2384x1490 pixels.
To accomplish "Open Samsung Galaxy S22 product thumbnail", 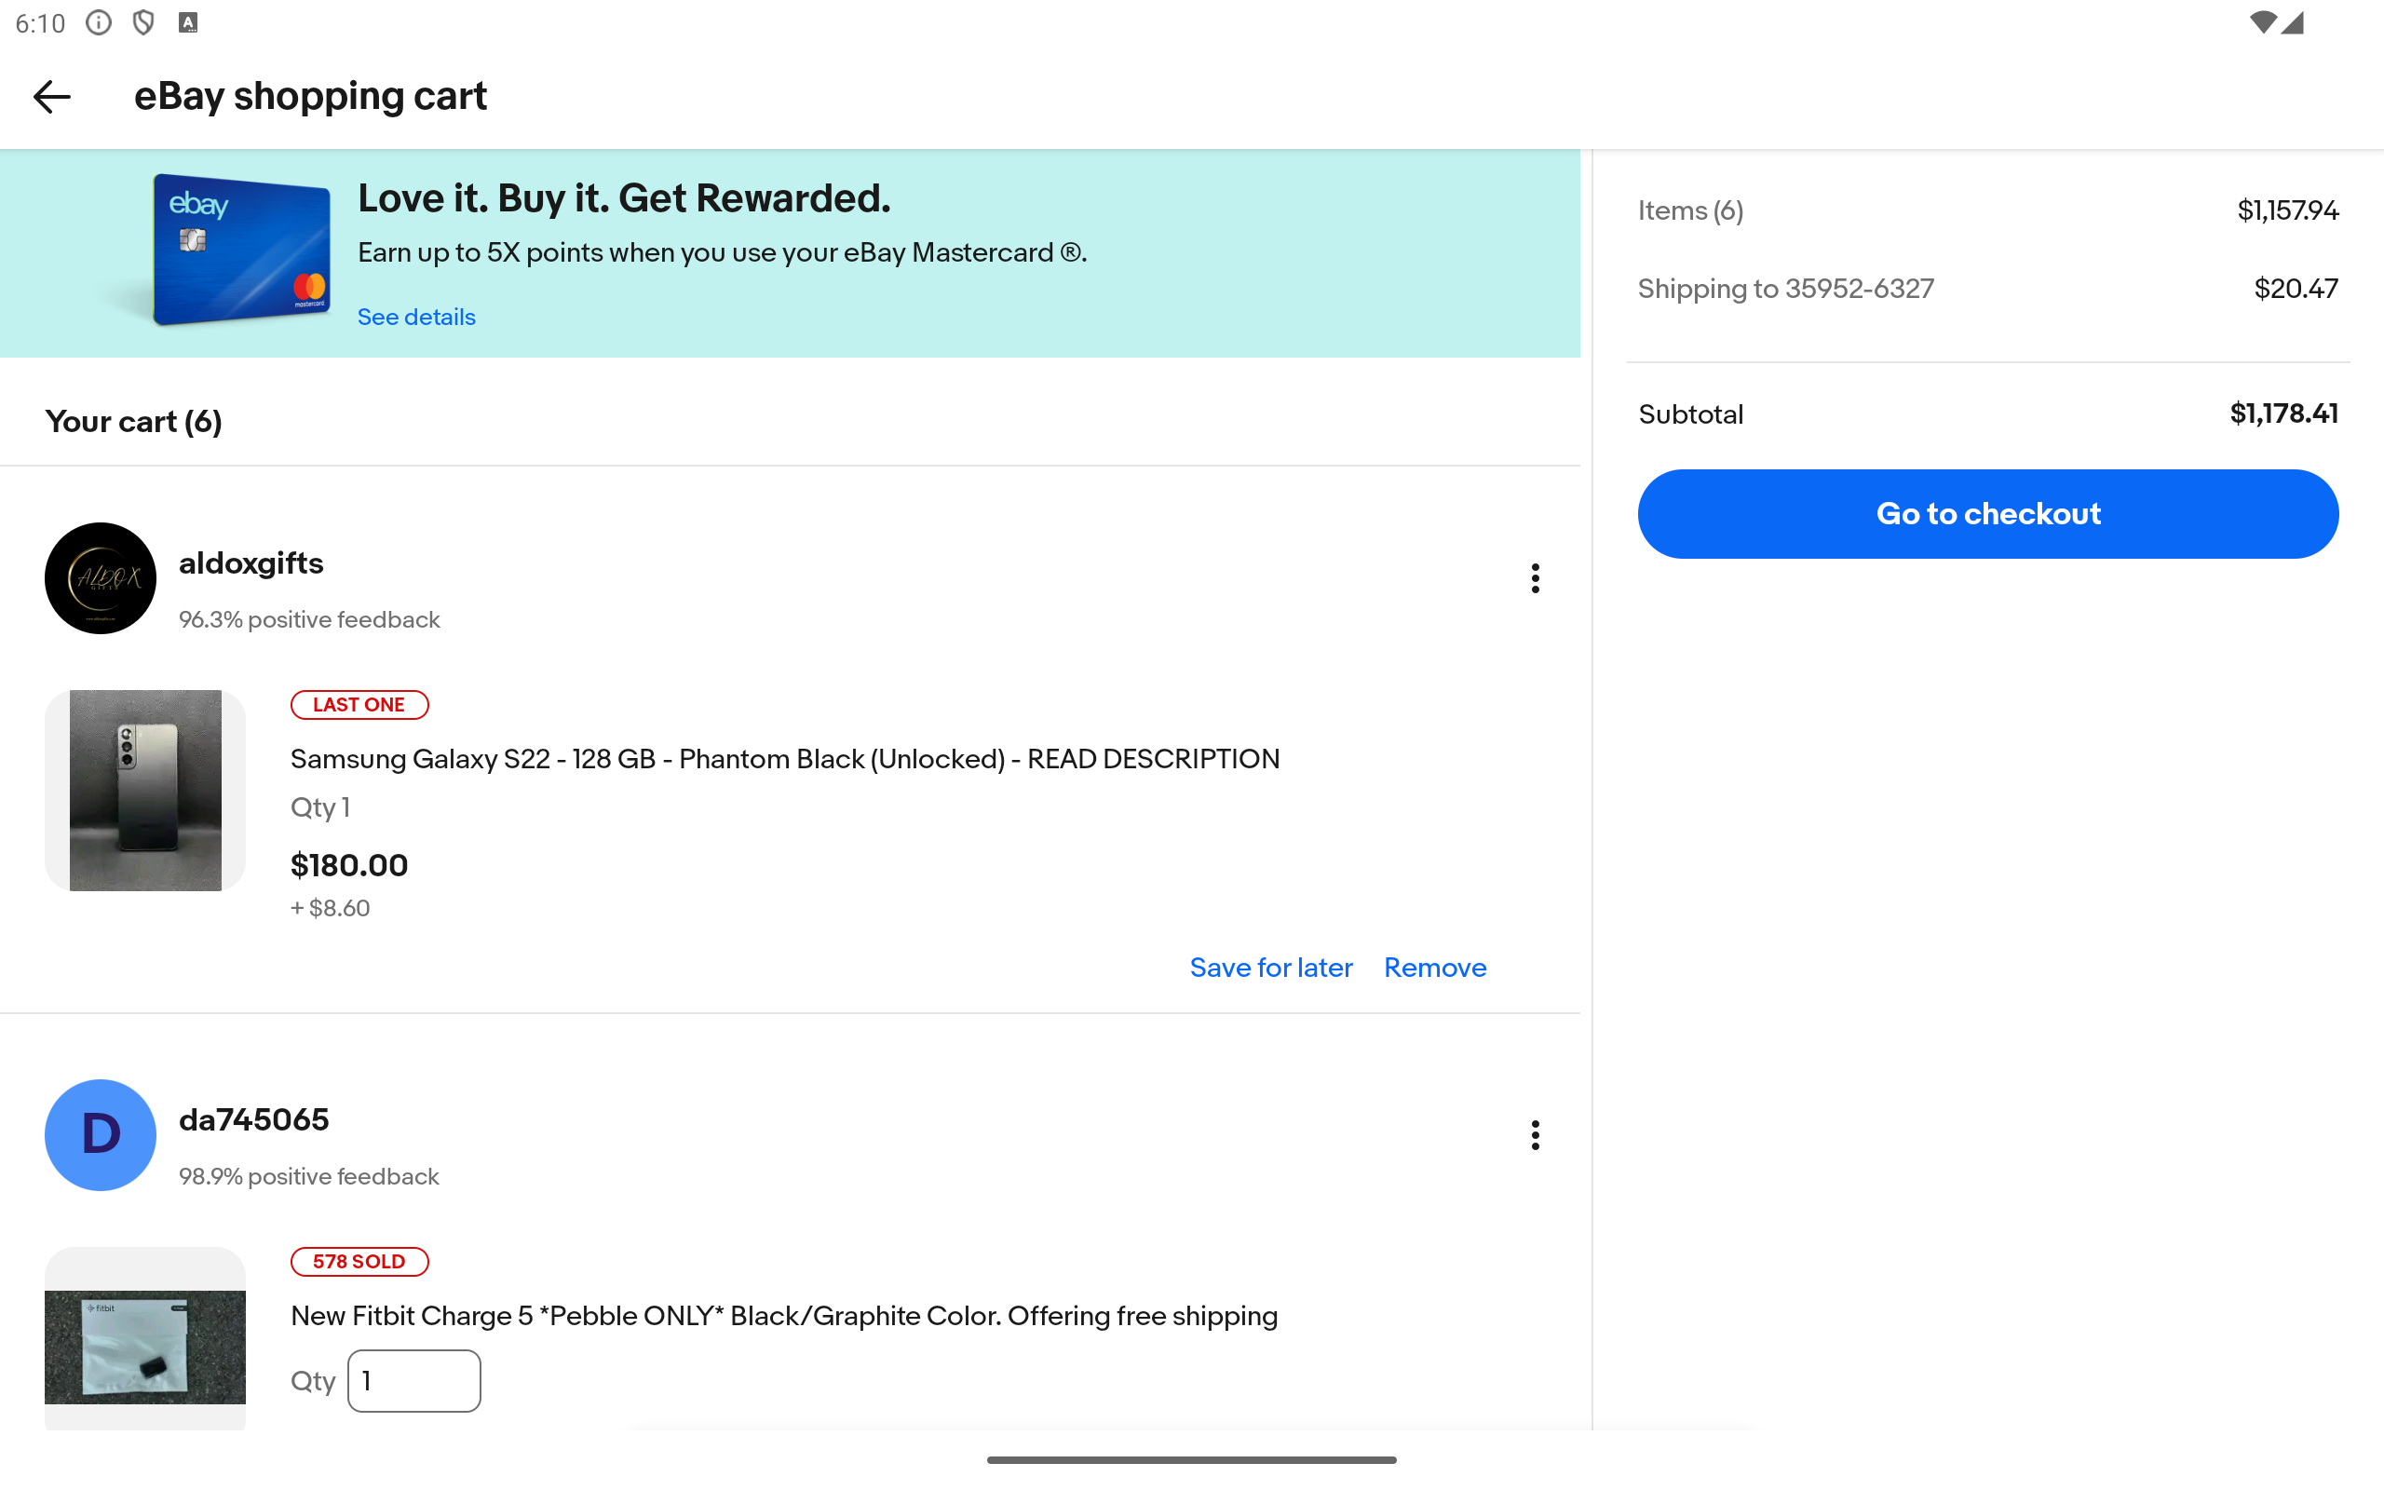I will tap(145, 791).
